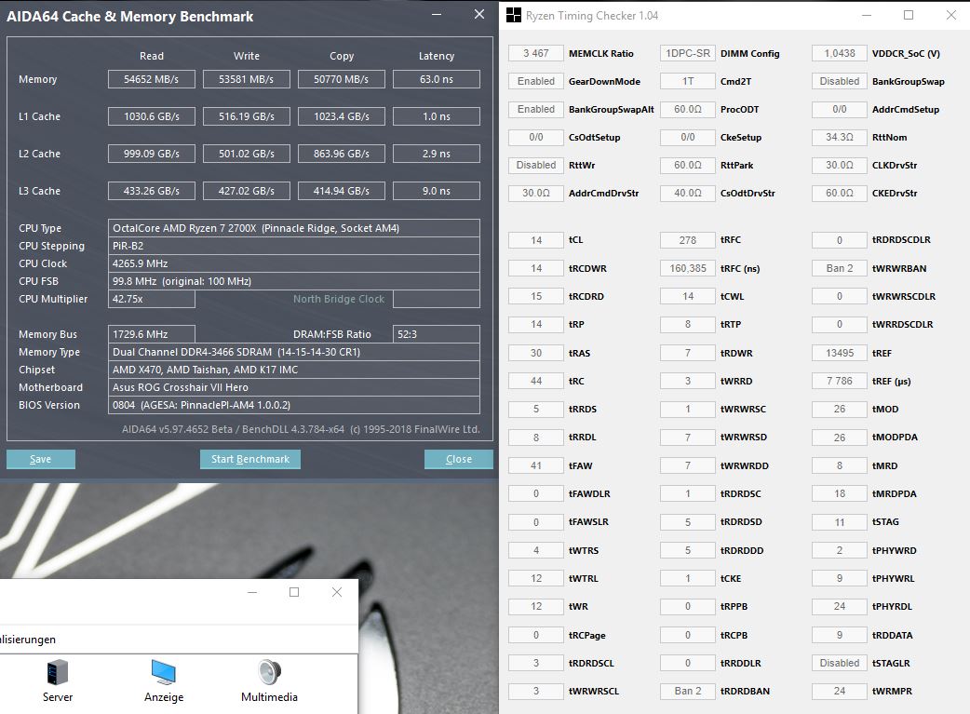970x714 pixels.
Task: Click the tRAS value 30
Action: (535, 353)
